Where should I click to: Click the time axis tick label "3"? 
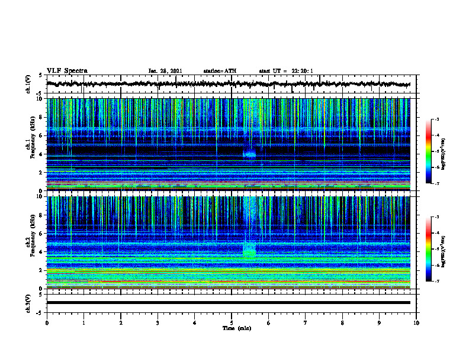point(158,323)
